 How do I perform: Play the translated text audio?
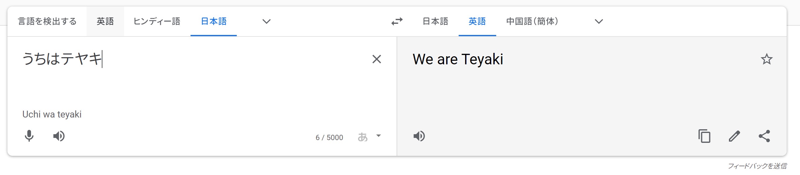pos(419,136)
